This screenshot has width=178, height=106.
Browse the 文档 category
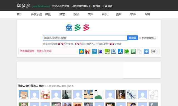click(x=90, y=14)
